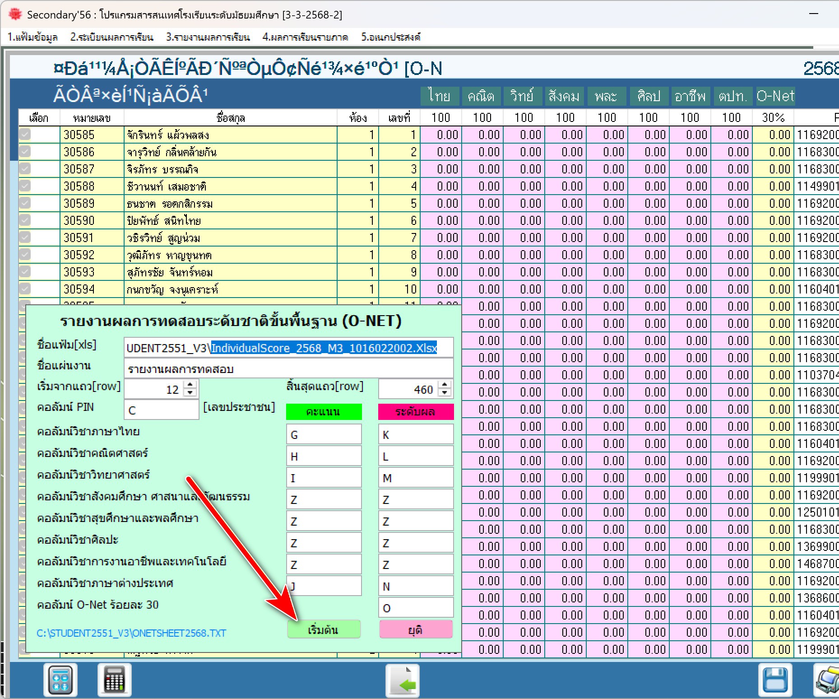Image resolution: width=839 pixels, height=699 pixels.
Task: Toggle the checkbox for student 30594
Action: click(x=25, y=289)
